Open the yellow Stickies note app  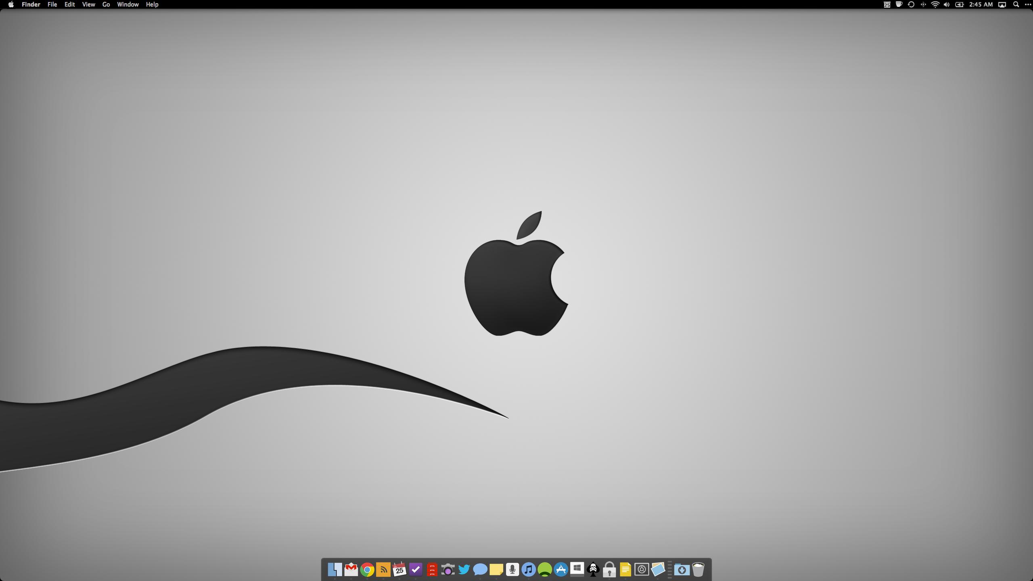click(x=496, y=569)
